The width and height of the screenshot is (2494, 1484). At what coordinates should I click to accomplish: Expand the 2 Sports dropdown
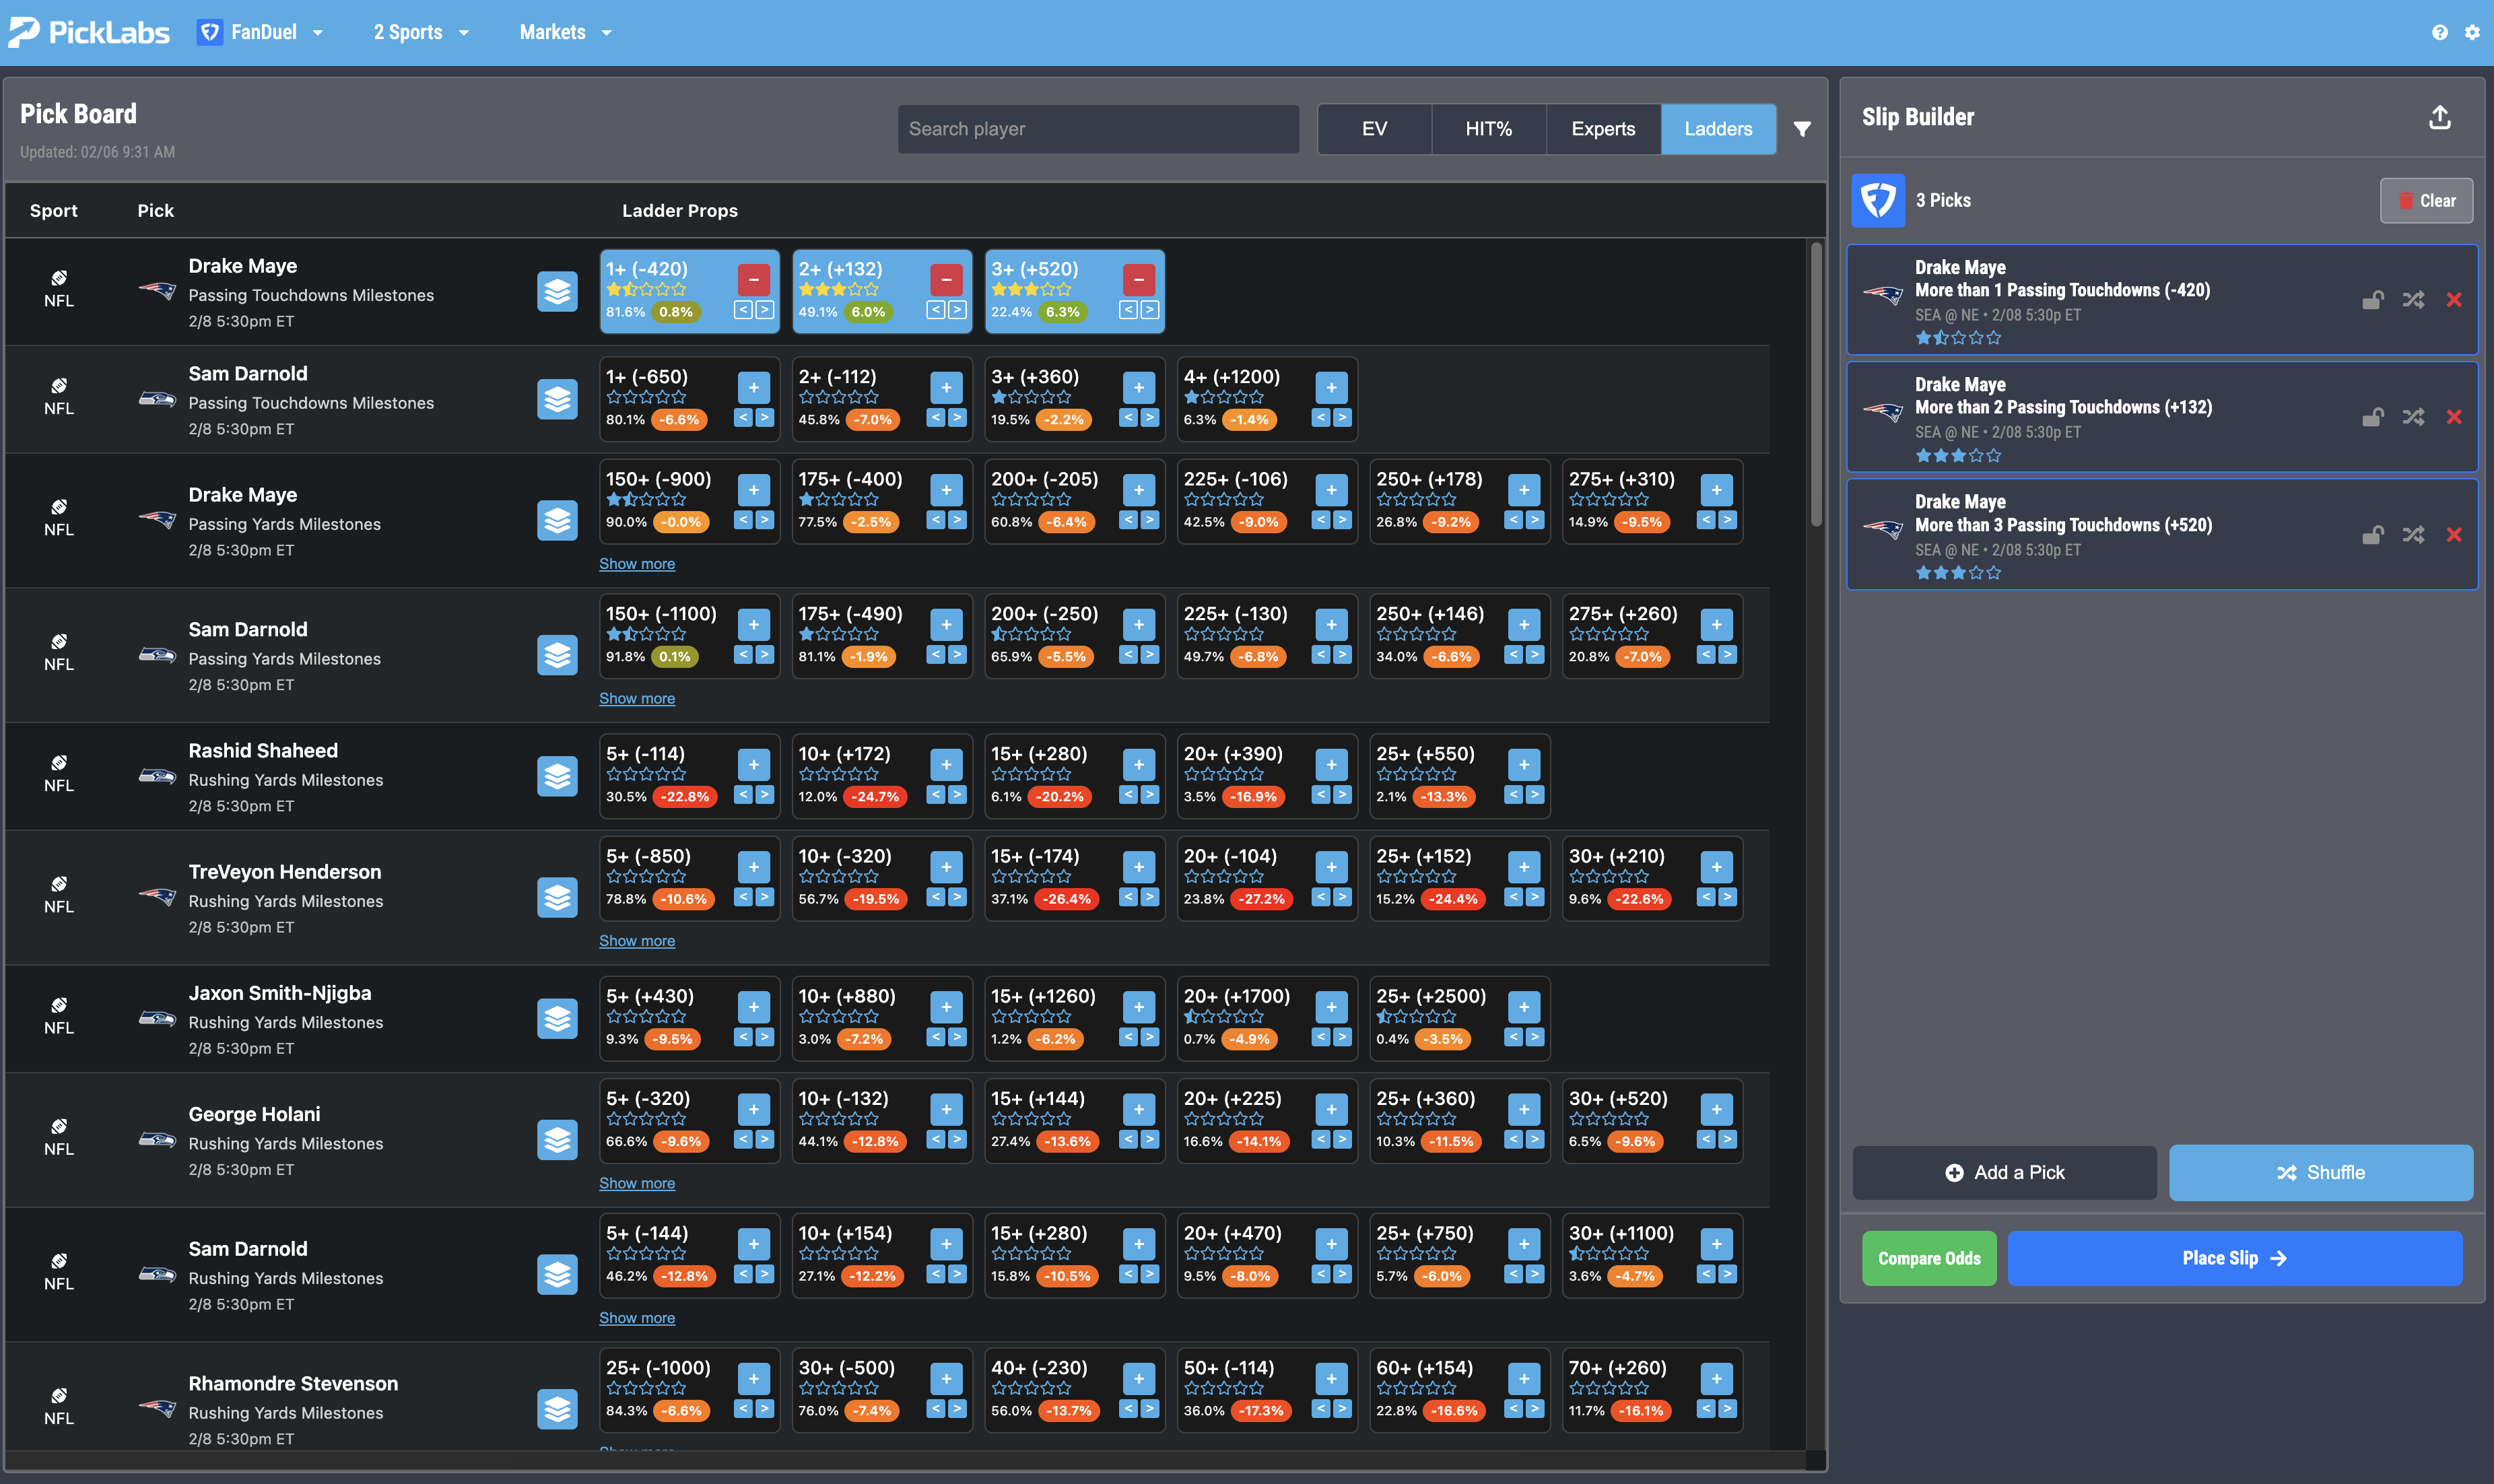click(420, 32)
